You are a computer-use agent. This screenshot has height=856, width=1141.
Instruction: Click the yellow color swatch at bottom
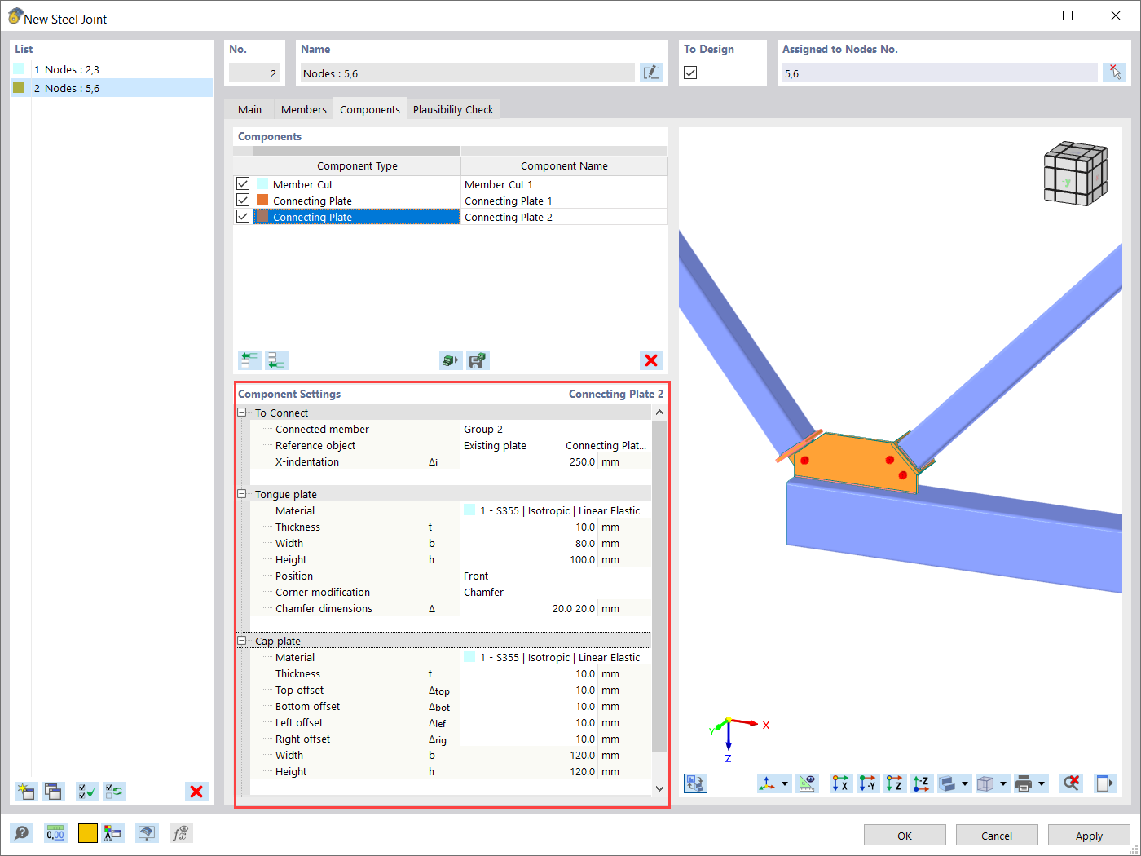[88, 833]
